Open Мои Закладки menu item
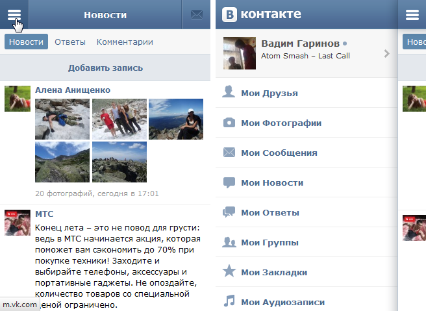 point(307,272)
